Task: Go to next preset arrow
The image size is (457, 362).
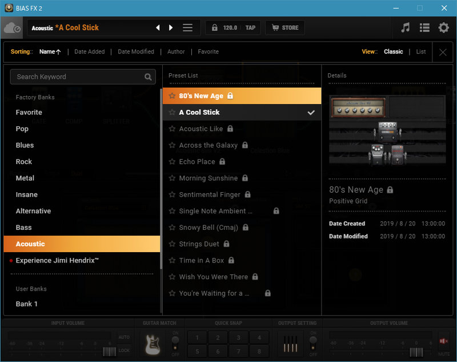Action: (x=171, y=27)
